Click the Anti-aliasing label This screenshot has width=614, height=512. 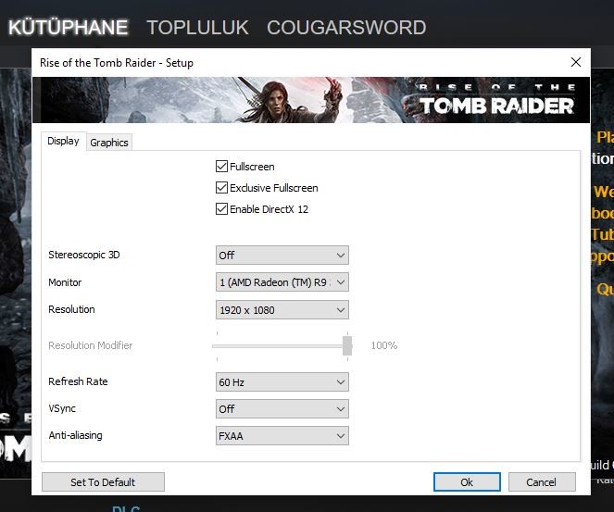75,435
